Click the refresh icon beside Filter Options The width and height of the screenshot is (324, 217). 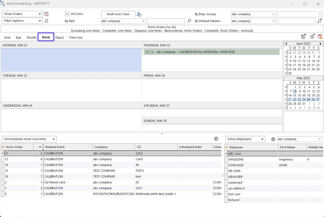pyautogui.click(x=47, y=21)
